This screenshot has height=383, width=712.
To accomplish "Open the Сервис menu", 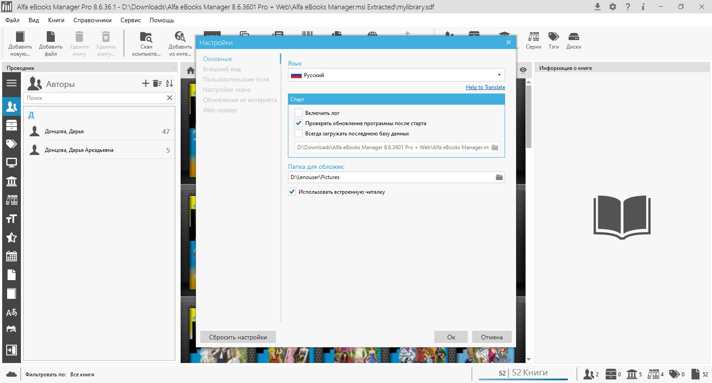I will point(131,20).
